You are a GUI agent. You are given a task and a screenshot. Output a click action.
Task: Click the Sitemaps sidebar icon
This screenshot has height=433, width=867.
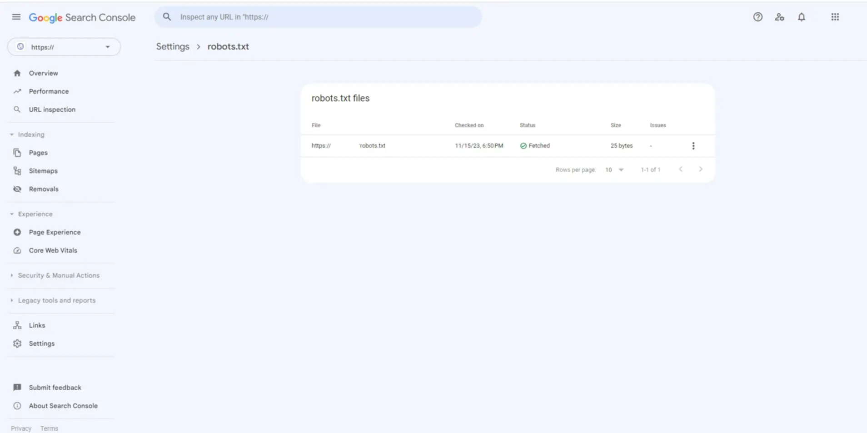pos(17,171)
